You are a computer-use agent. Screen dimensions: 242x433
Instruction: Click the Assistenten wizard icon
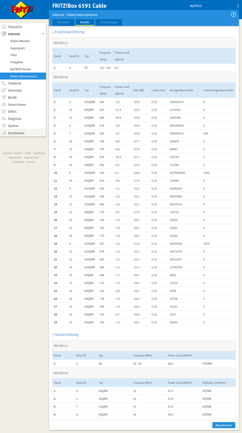(4, 133)
